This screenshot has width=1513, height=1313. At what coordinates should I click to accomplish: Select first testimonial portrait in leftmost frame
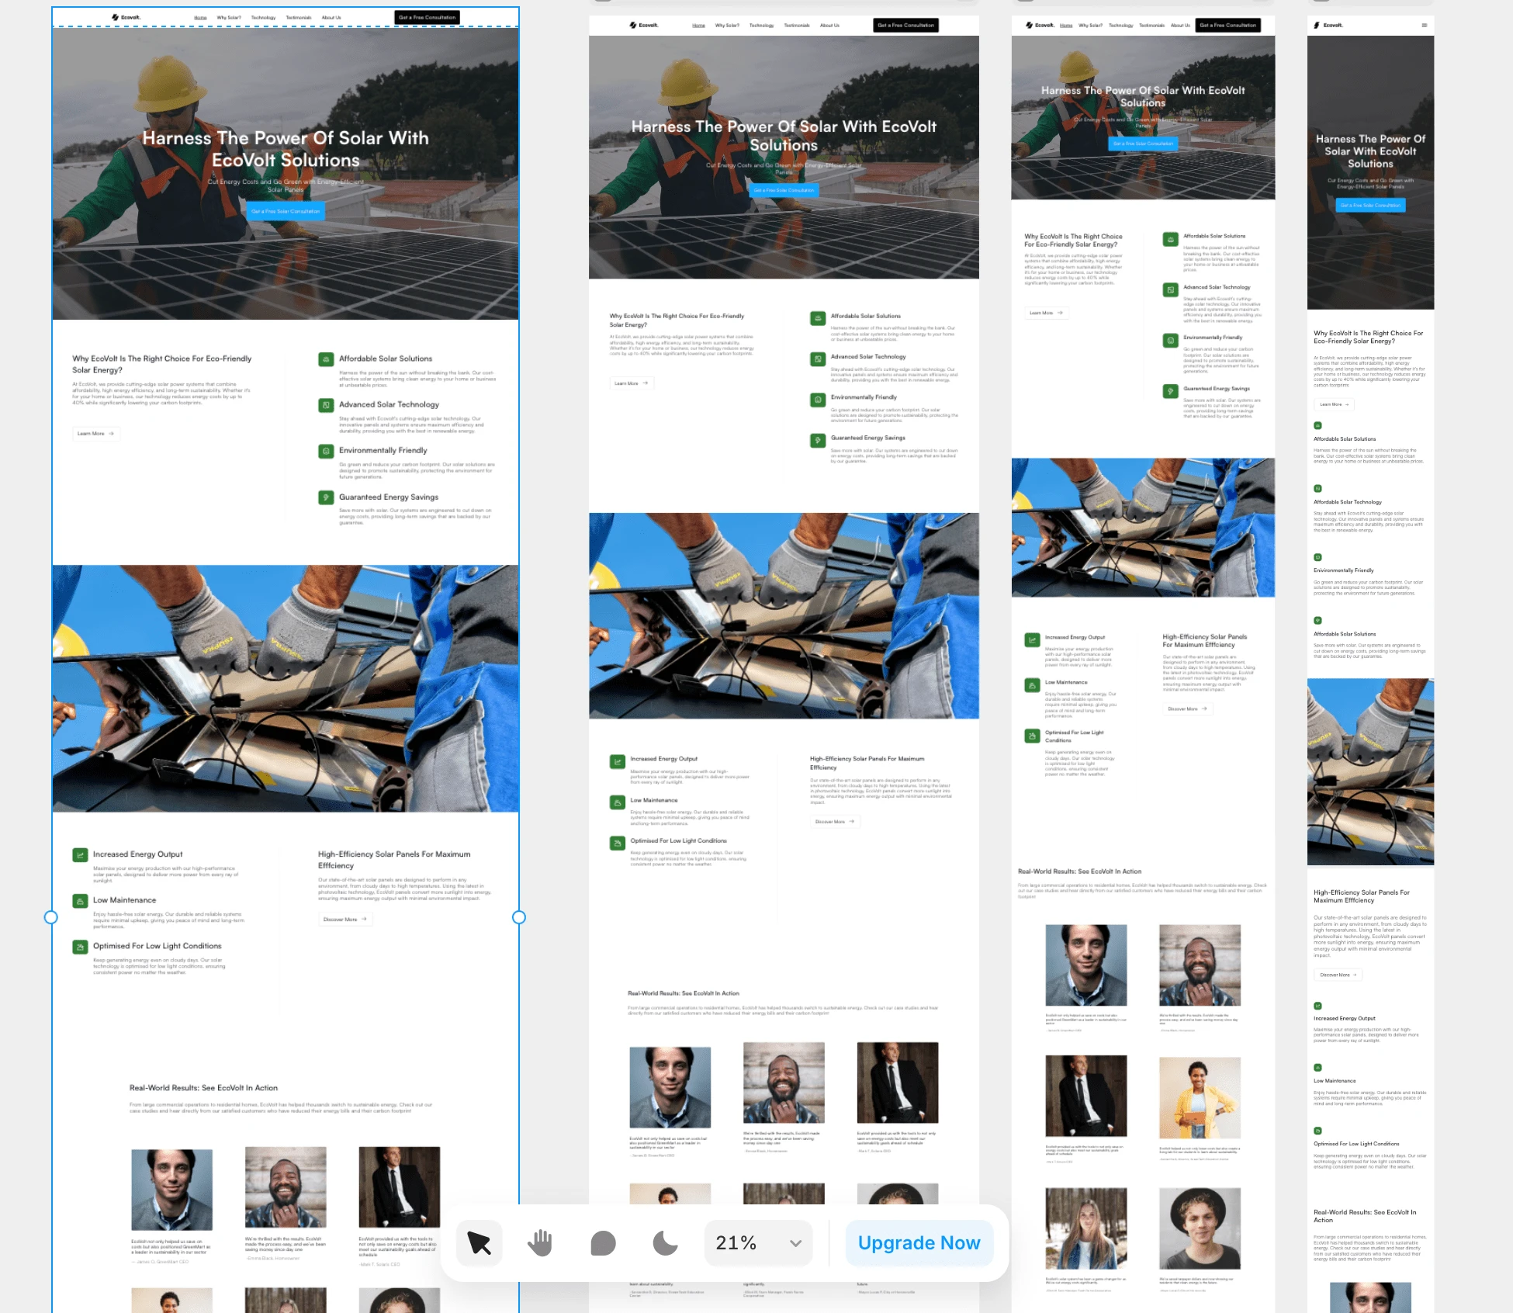click(x=171, y=1190)
